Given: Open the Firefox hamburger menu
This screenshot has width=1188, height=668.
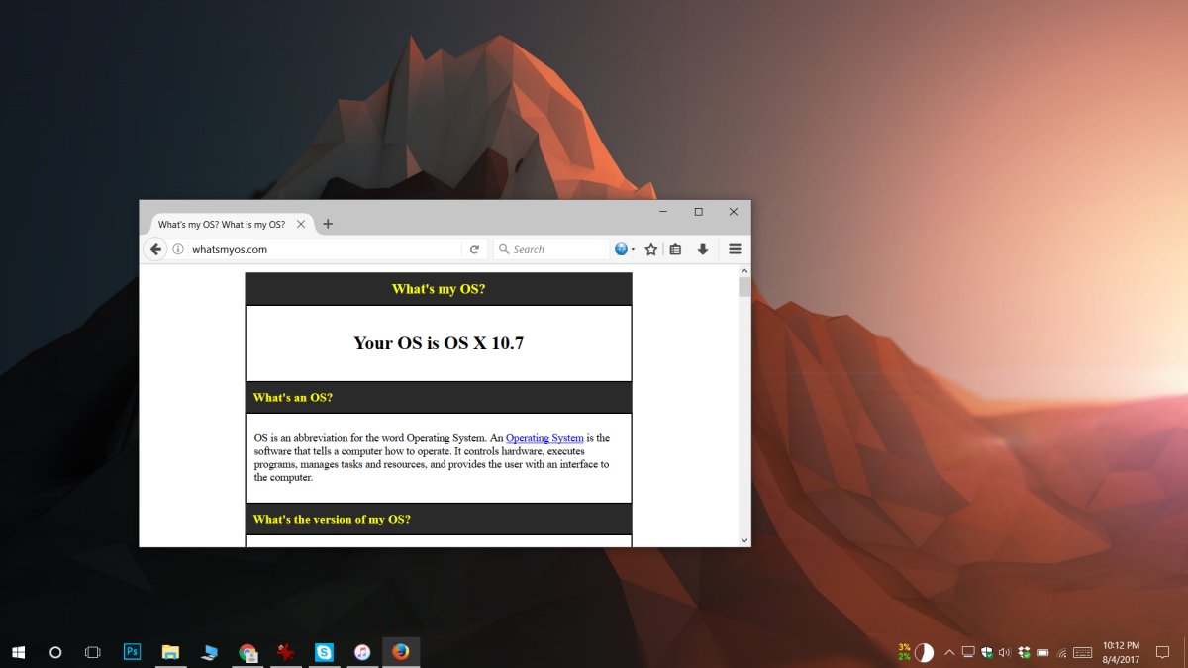Looking at the screenshot, I should tap(735, 249).
